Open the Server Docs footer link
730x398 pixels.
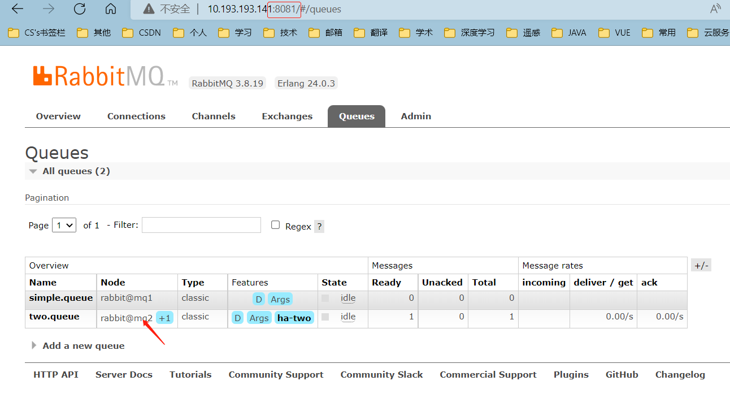(x=124, y=374)
